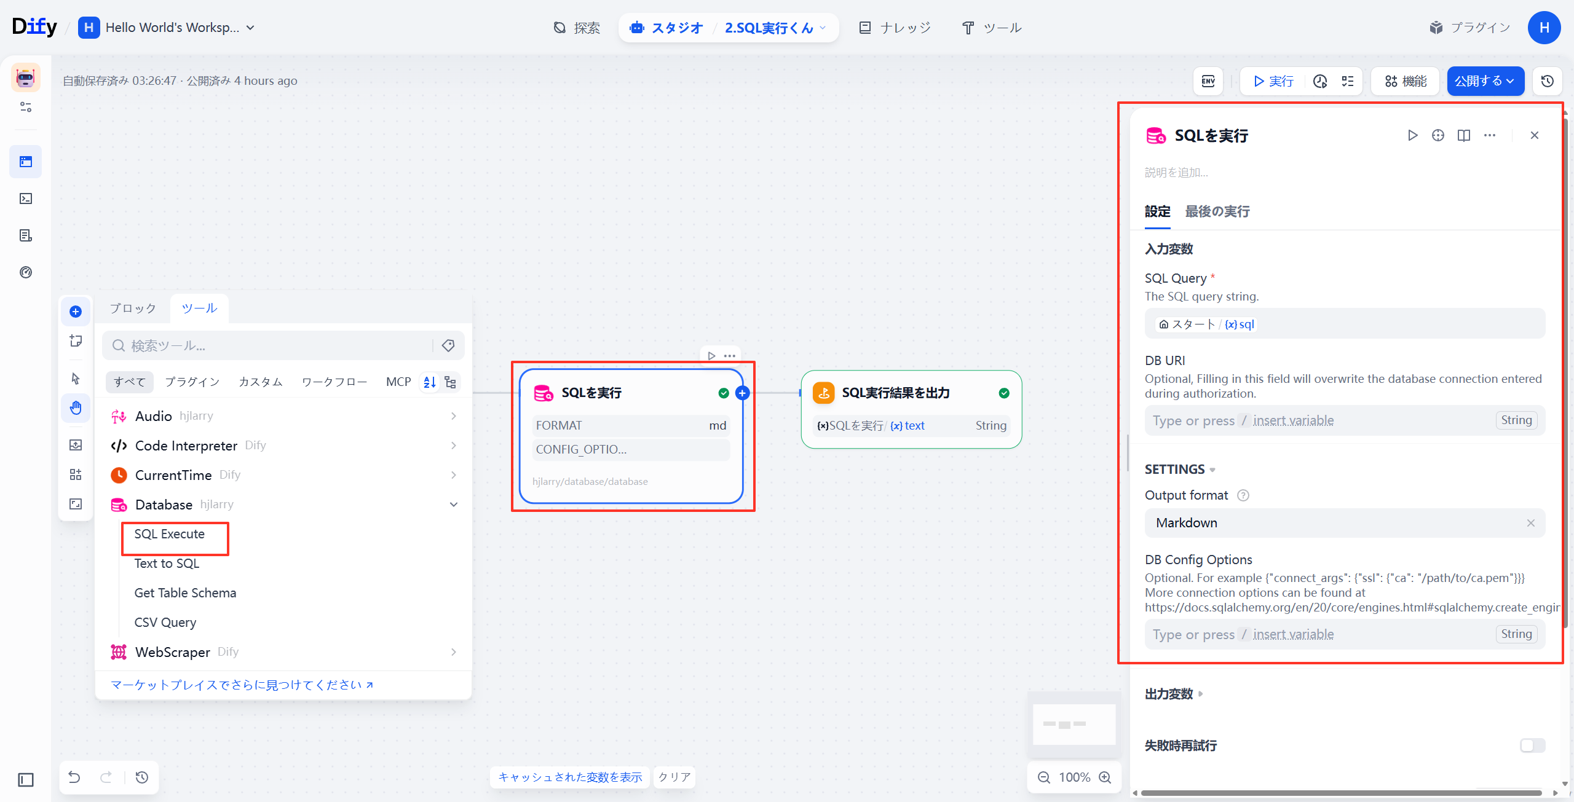Image resolution: width=1574 pixels, height=802 pixels.
Task: Click the 100% zoom level control
Action: point(1074,777)
